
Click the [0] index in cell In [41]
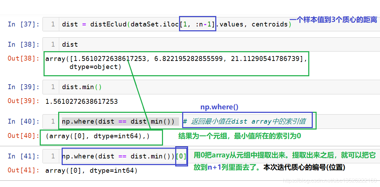181,156
